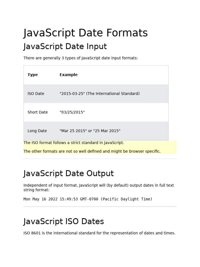200x267 pixels.
Task: Click the Type column header
Action: pos(33,75)
